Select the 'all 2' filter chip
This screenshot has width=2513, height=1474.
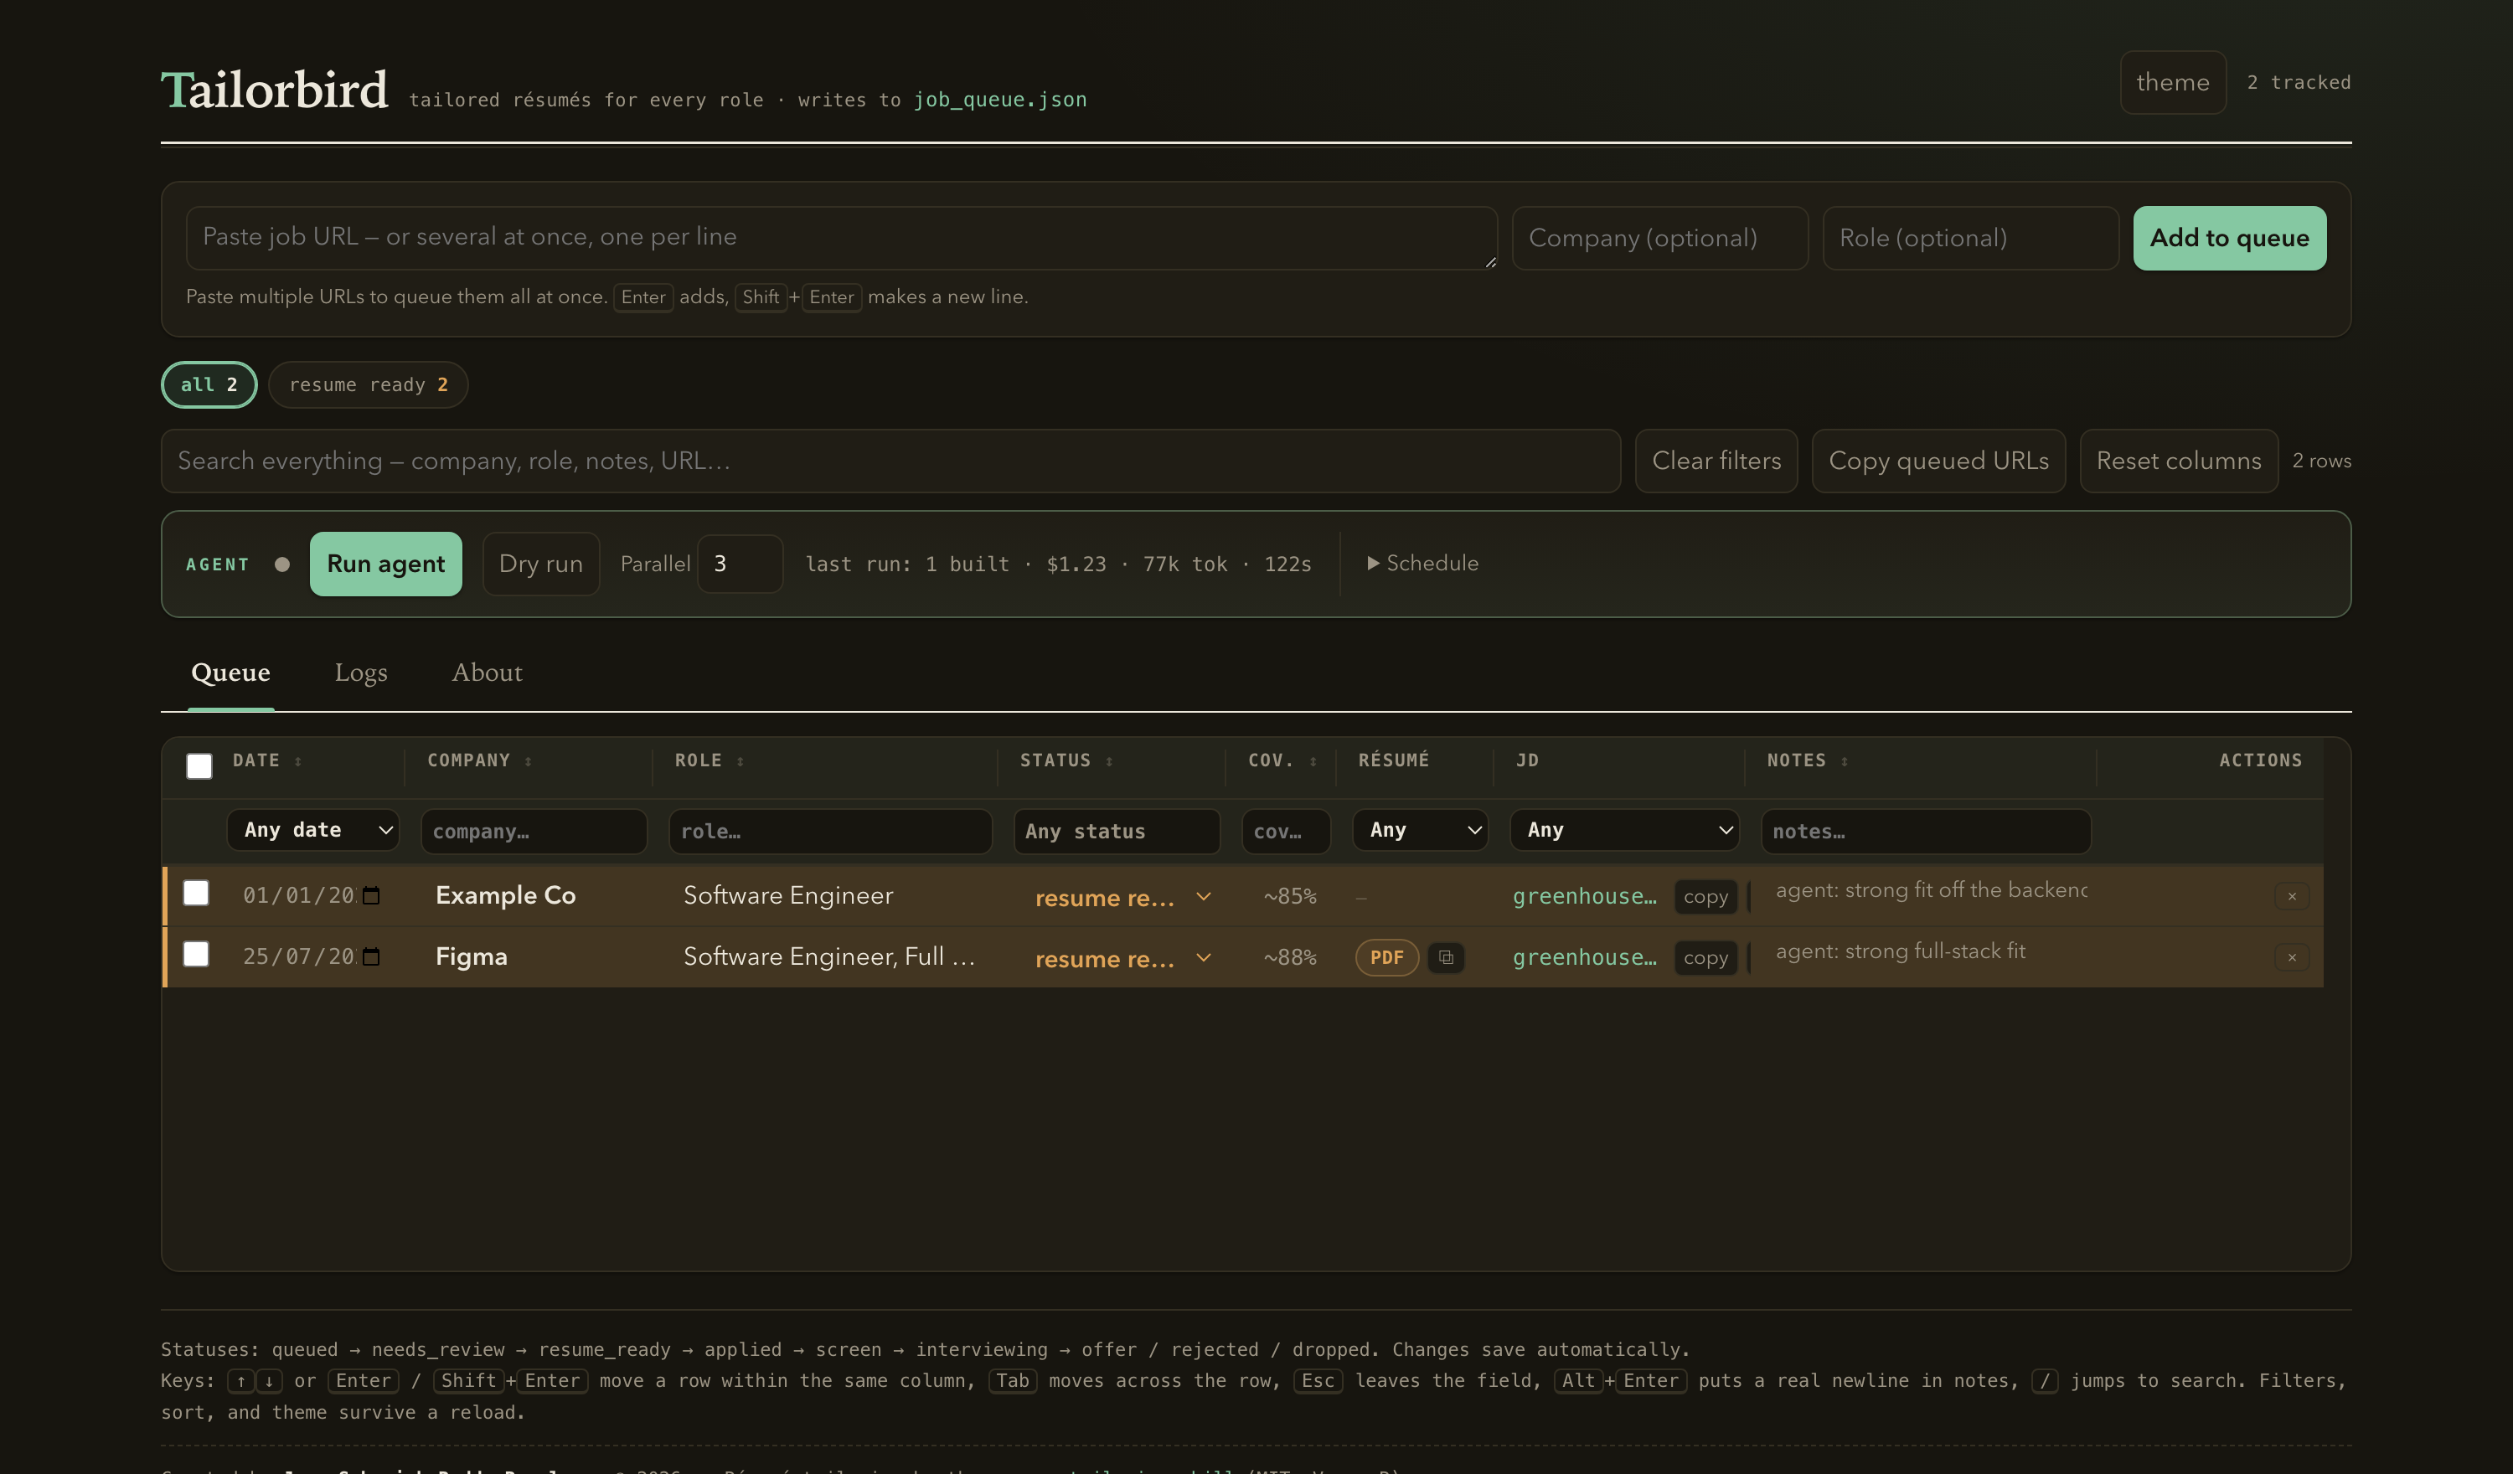coord(209,385)
